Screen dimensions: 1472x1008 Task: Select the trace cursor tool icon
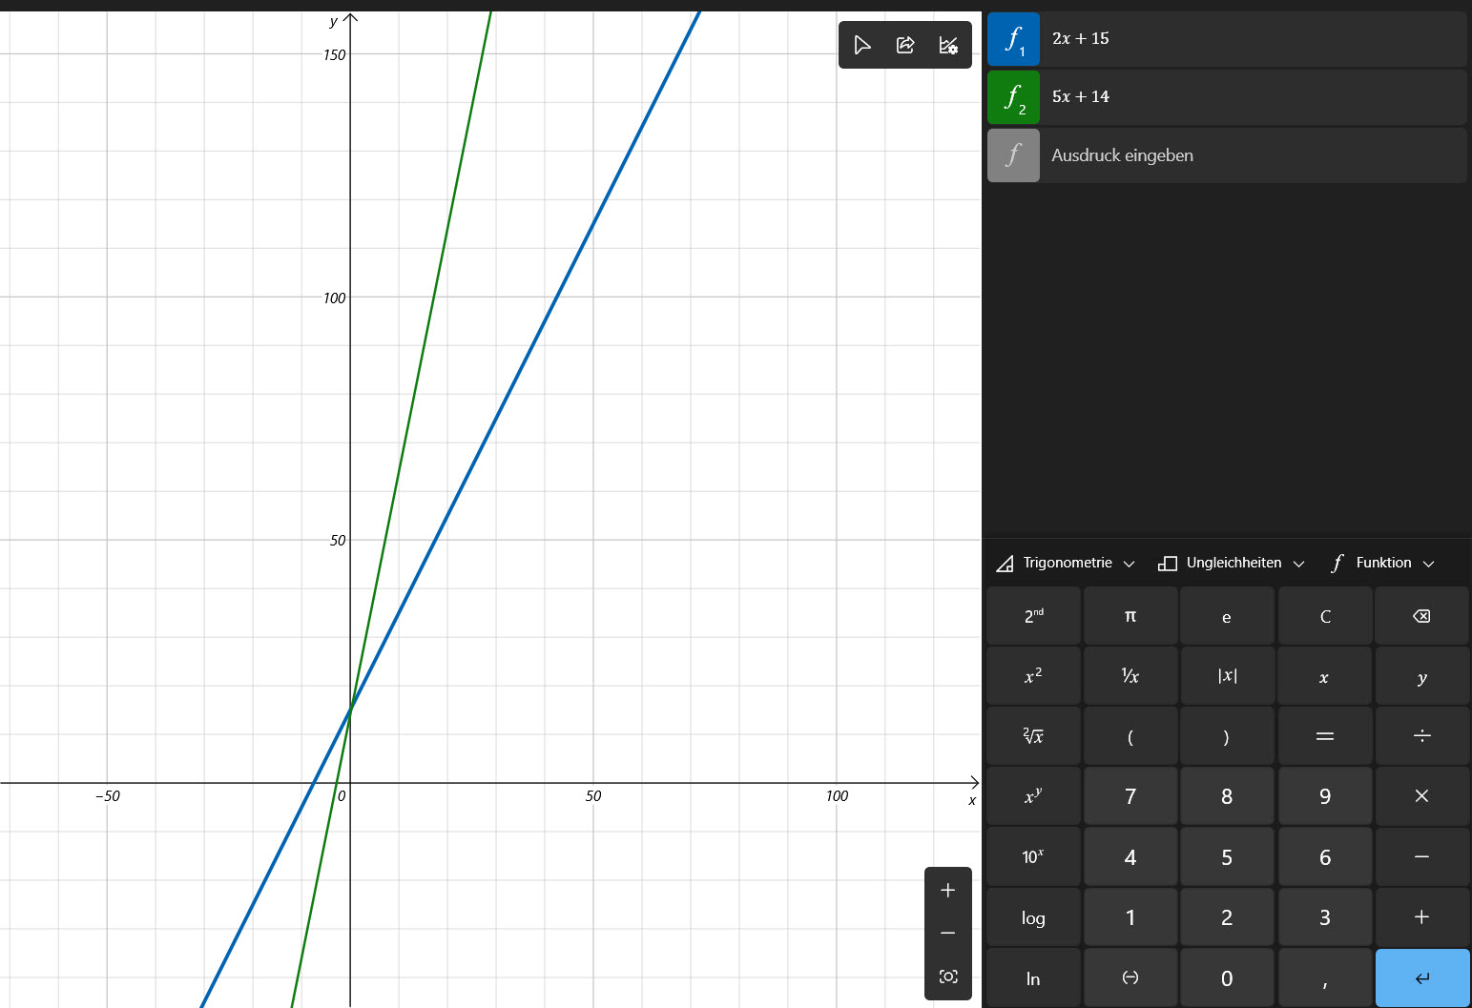(x=861, y=45)
